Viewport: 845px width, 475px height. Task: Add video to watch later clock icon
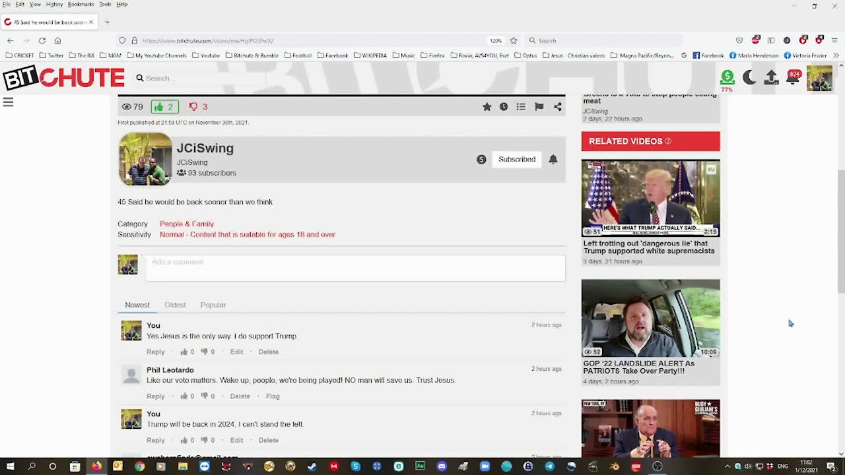pos(504,107)
